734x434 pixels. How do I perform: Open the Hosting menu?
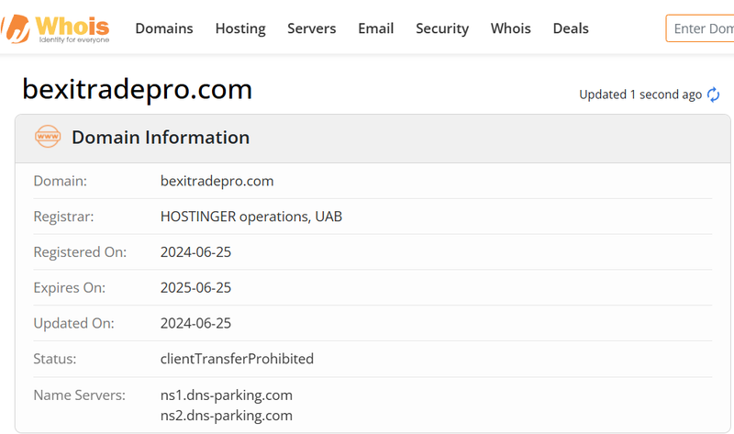tap(240, 28)
